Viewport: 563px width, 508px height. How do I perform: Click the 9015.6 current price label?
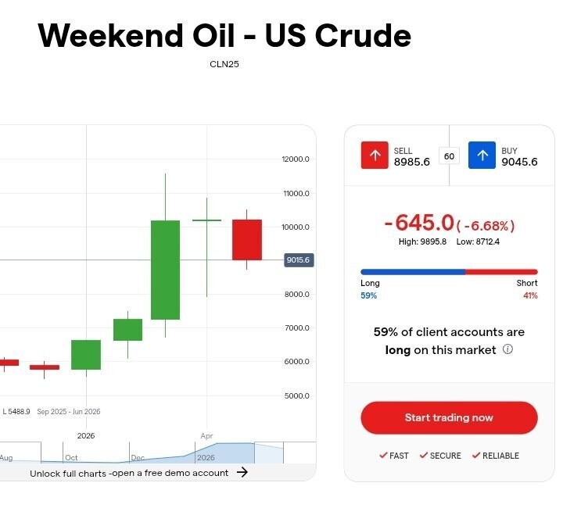click(x=299, y=260)
